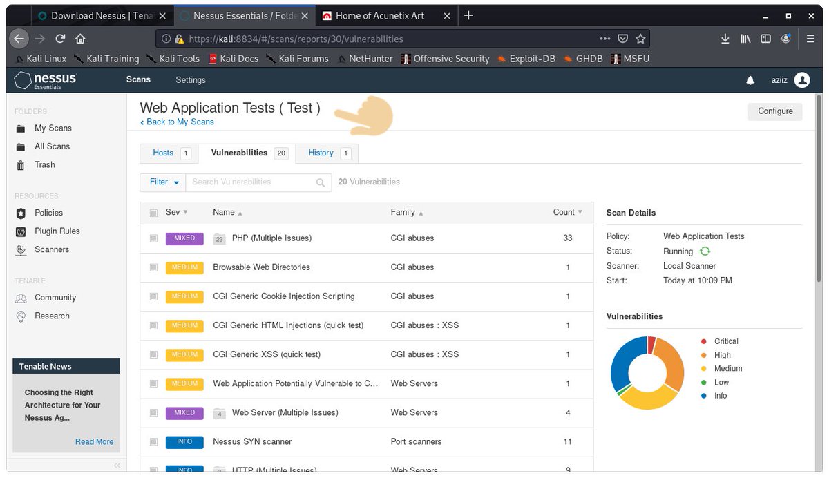The height and width of the screenshot is (478, 829).
Task: Tick the select-all checkbox in table header
Action: pyautogui.click(x=153, y=213)
